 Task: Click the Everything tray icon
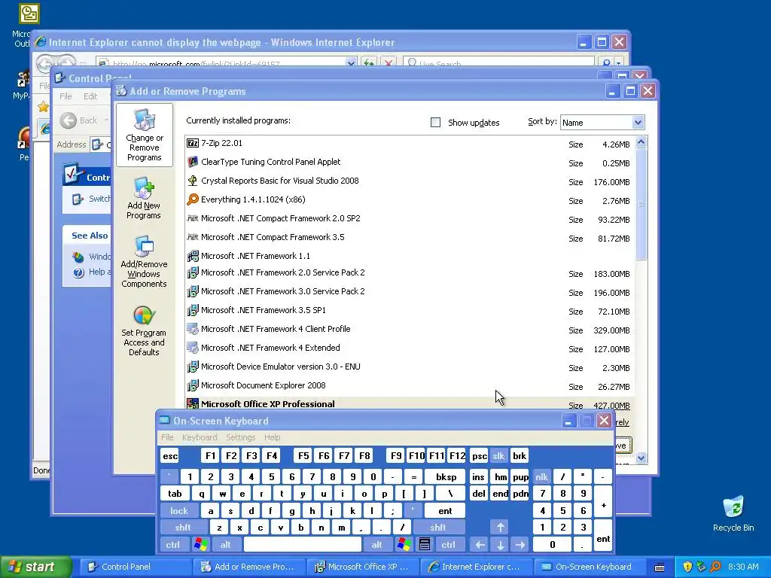point(715,567)
